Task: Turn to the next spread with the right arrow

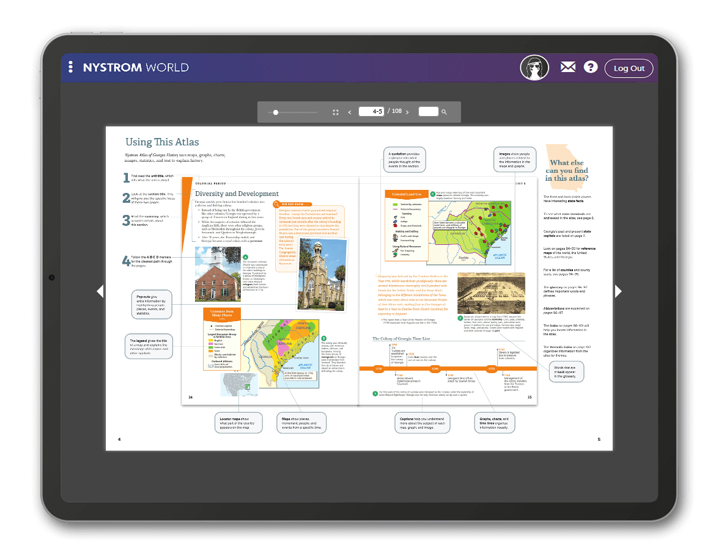Action: [618, 291]
